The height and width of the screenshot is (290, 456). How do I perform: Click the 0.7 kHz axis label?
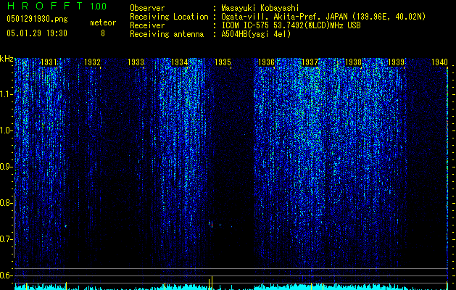pos(6,239)
